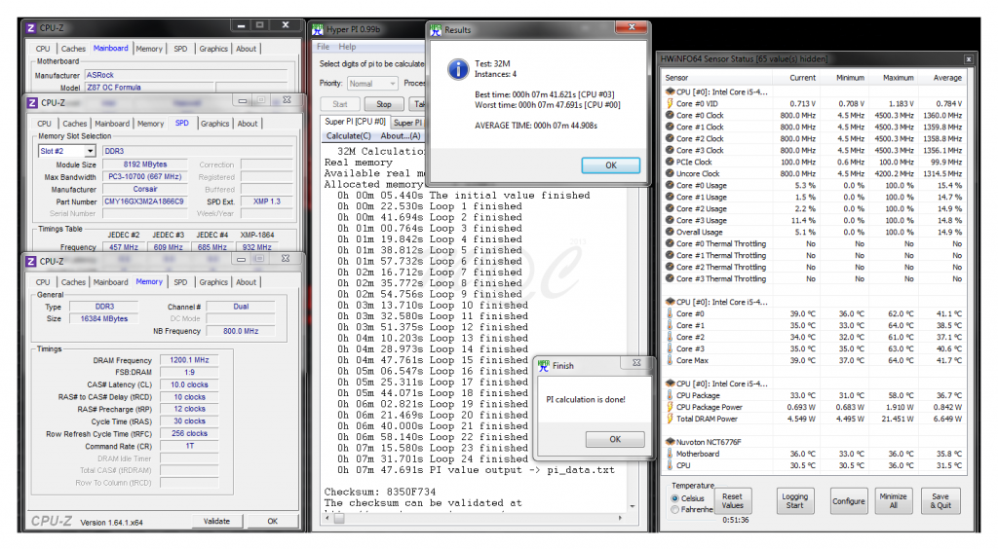Open the Priority dropdown set to Normal

(372, 84)
